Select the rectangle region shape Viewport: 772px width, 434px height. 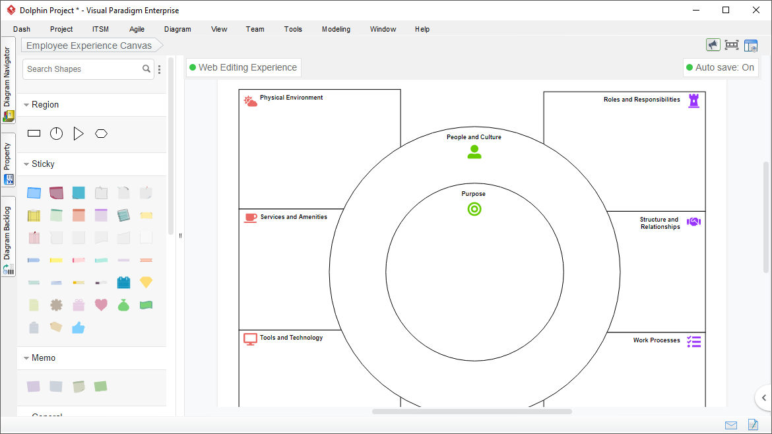[34, 133]
